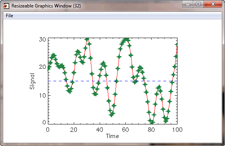Viewport: 225px width, 146px height.
Task: Click the 'Signal' y-axis title
Action: pyautogui.click(x=32, y=81)
